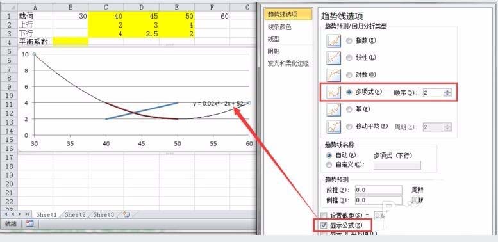Select the 线性 radio button
Viewport: 498px width, 242px height.
click(349, 58)
